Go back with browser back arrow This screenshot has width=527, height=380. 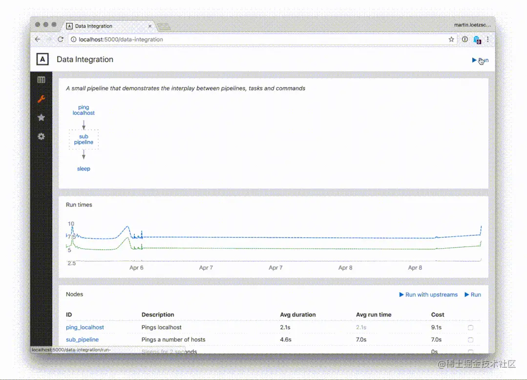pos(38,39)
